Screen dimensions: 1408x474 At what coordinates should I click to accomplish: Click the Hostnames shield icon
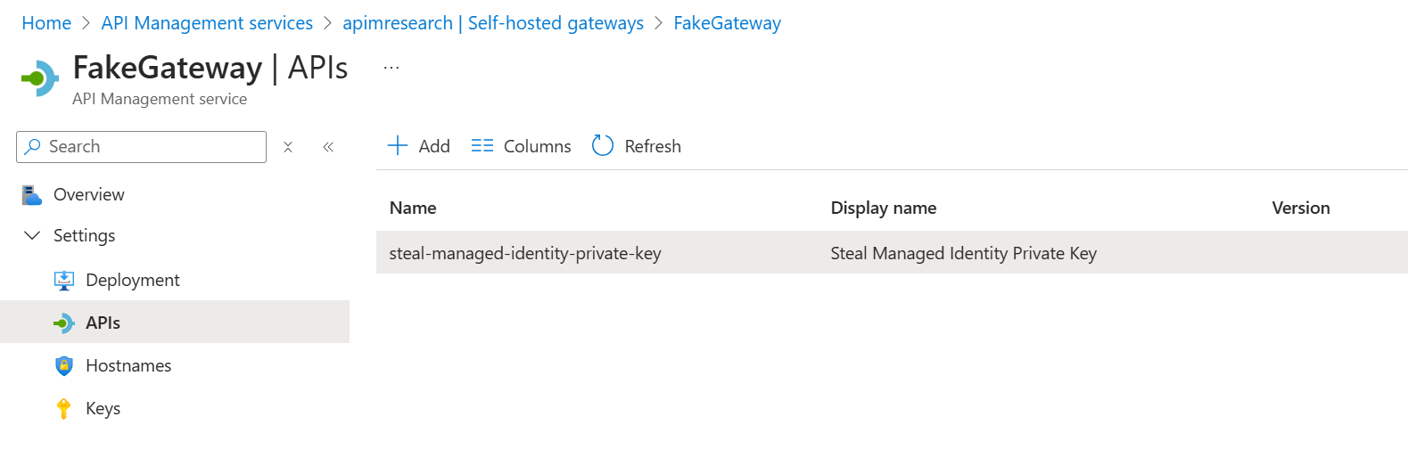(64, 366)
